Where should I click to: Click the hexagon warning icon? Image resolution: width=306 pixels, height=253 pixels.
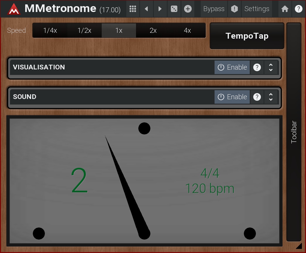[x=234, y=9]
